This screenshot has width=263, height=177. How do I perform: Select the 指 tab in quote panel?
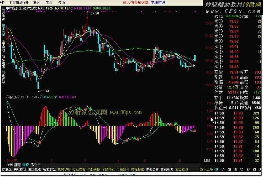(x=248, y=169)
